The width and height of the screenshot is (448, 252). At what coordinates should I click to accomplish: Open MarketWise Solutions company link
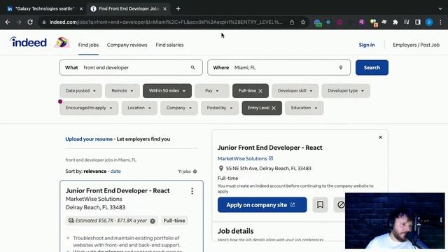coord(245,158)
